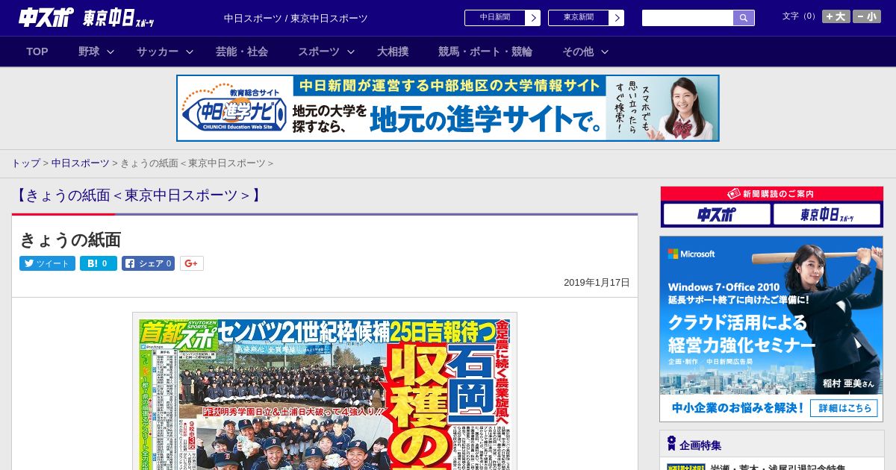Click the Microsoft seminar advertisement
The image size is (896, 470).
[771, 329]
